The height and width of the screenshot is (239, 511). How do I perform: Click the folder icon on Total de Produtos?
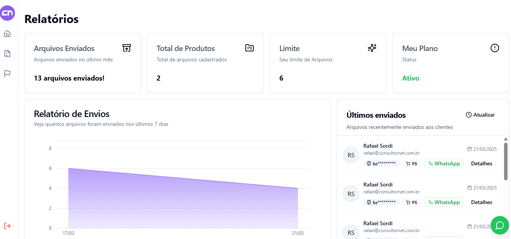250,48
